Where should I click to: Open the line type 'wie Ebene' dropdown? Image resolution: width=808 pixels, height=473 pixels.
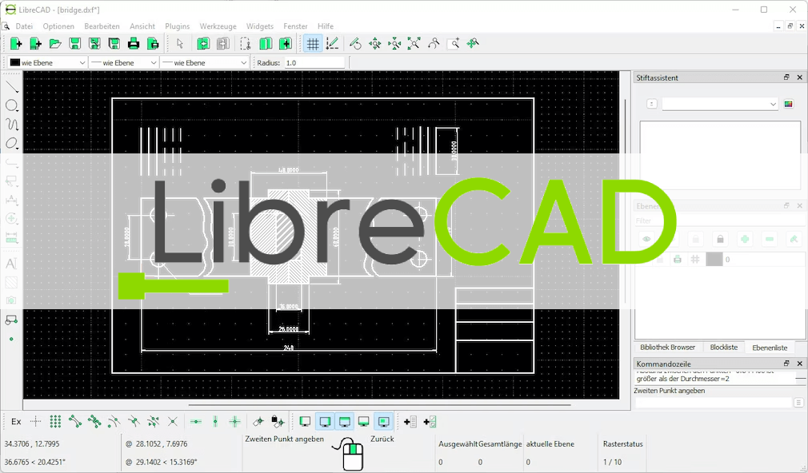pyautogui.click(x=205, y=63)
